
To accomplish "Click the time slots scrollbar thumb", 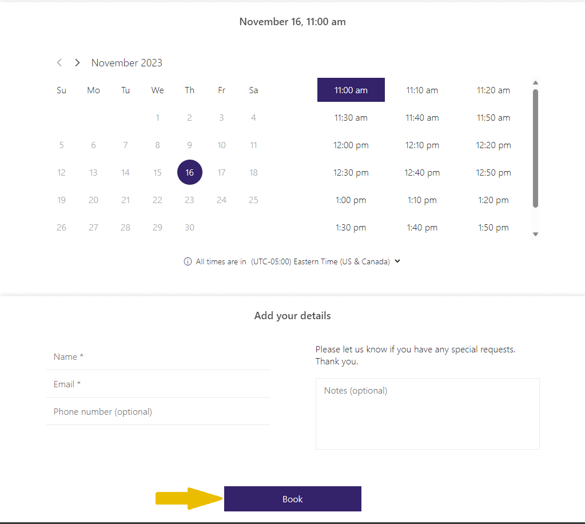I will coord(535,148).
